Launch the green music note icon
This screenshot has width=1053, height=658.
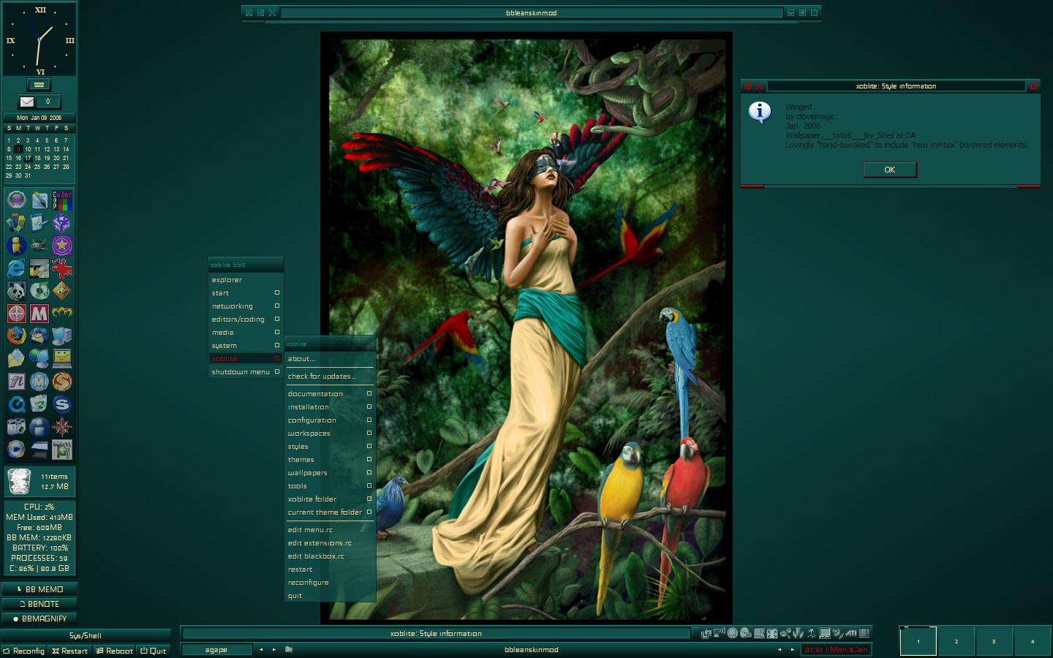(39, 291)
